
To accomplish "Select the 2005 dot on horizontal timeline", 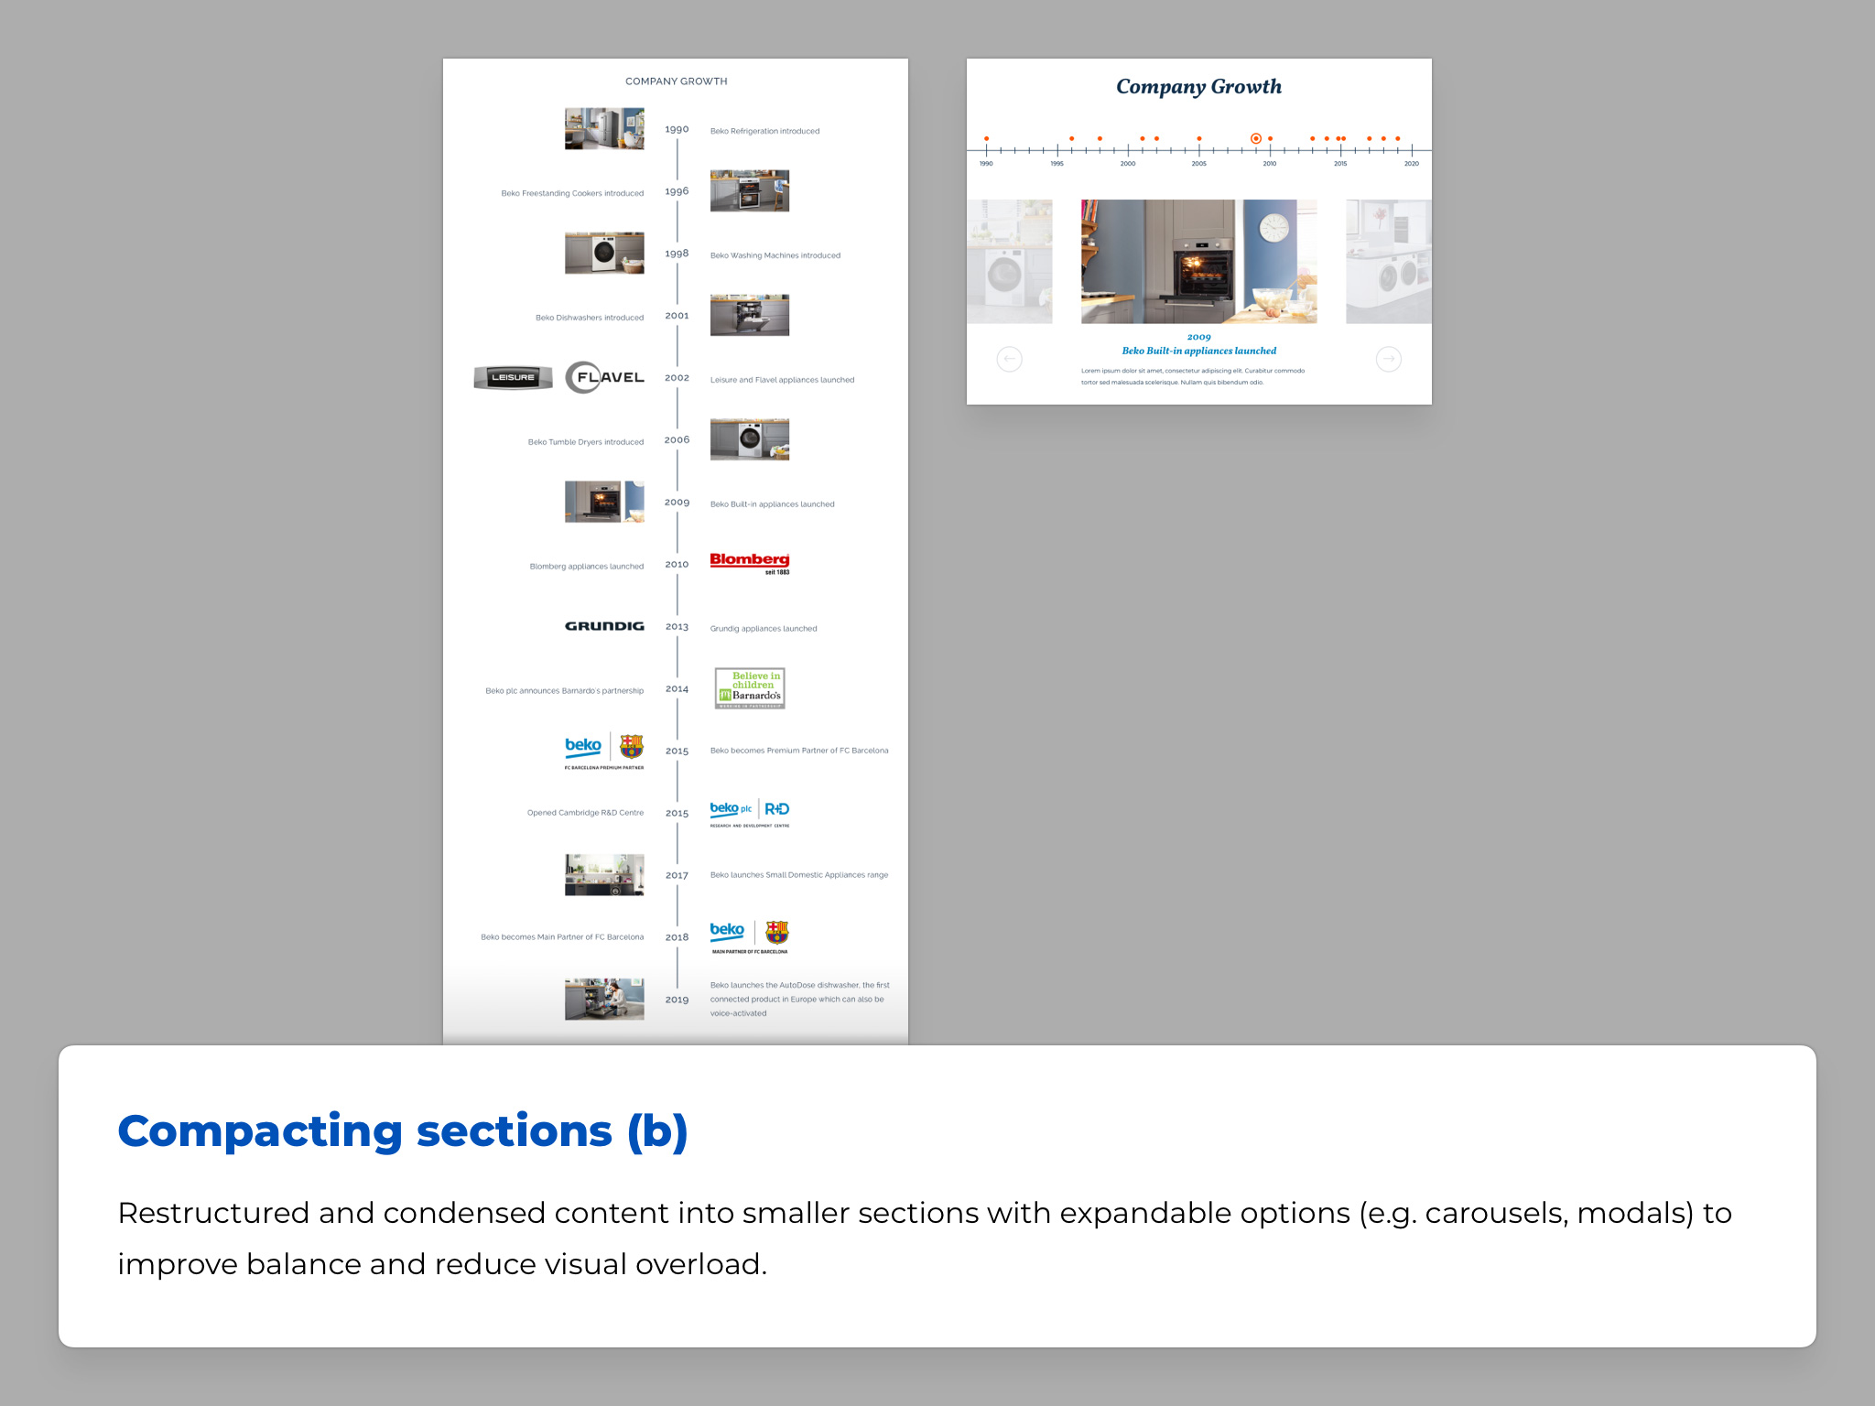I will tap(1199, 138).
